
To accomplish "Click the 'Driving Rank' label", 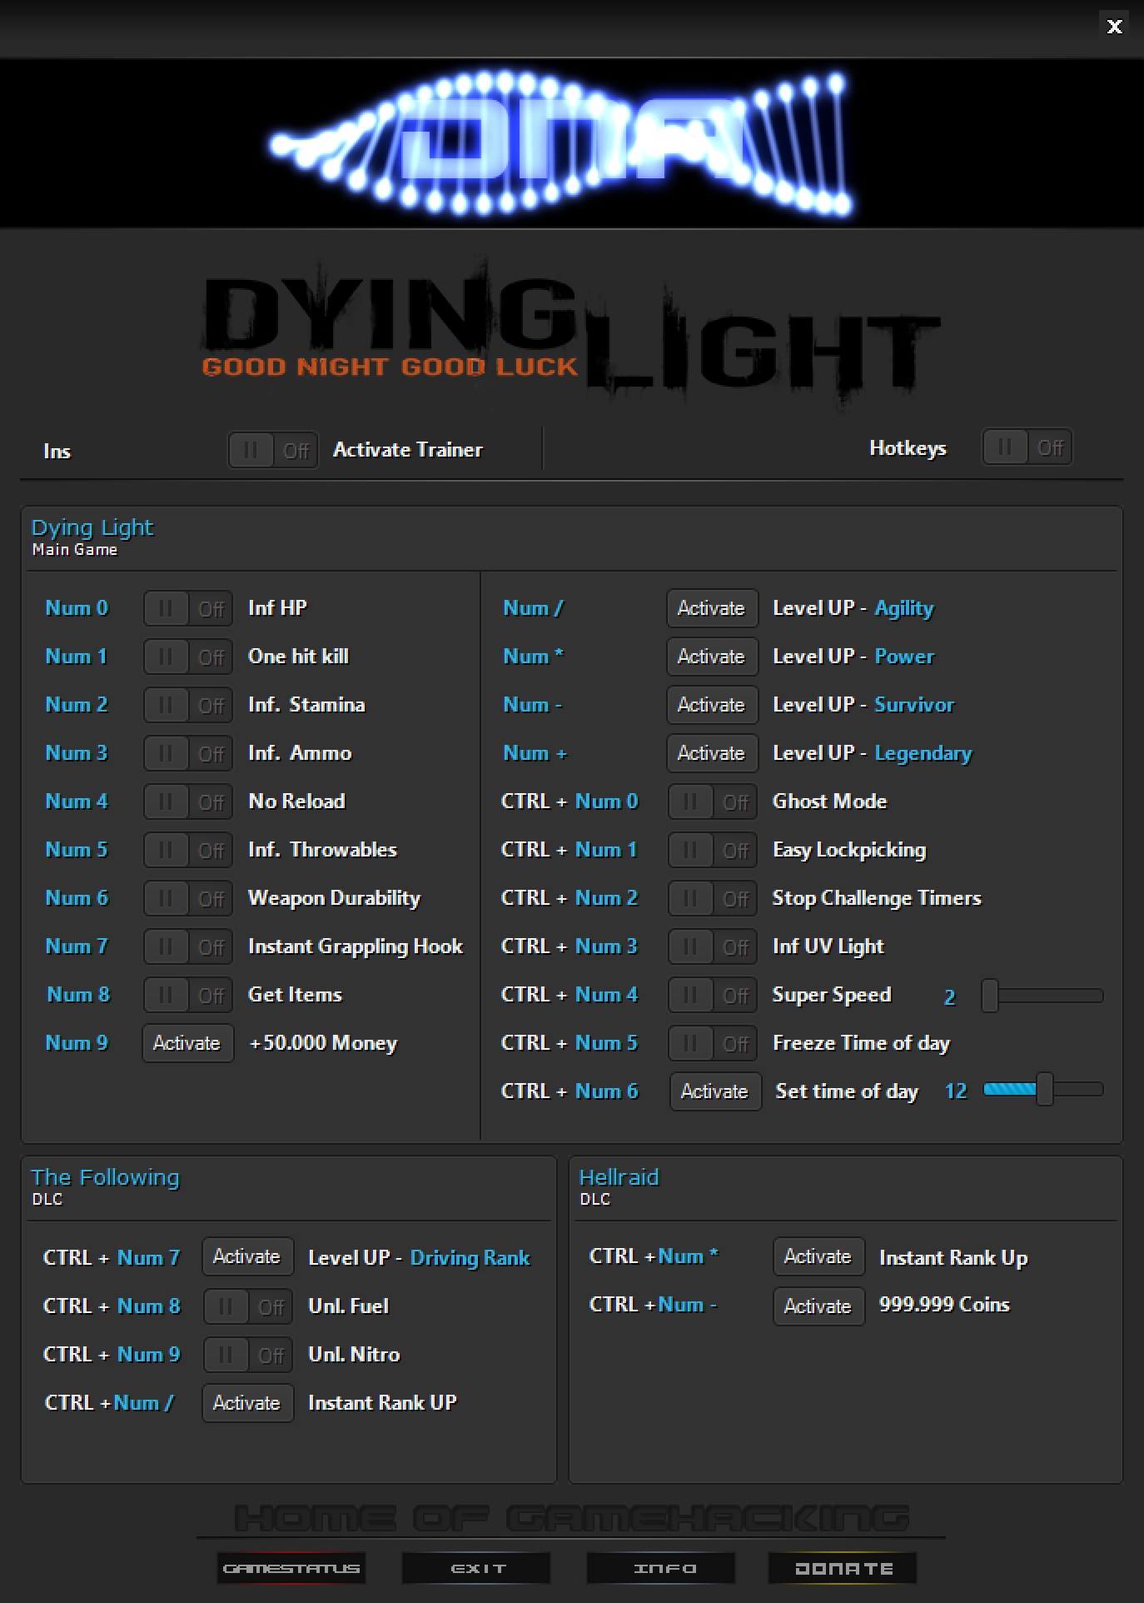I will coord(470,1257).
